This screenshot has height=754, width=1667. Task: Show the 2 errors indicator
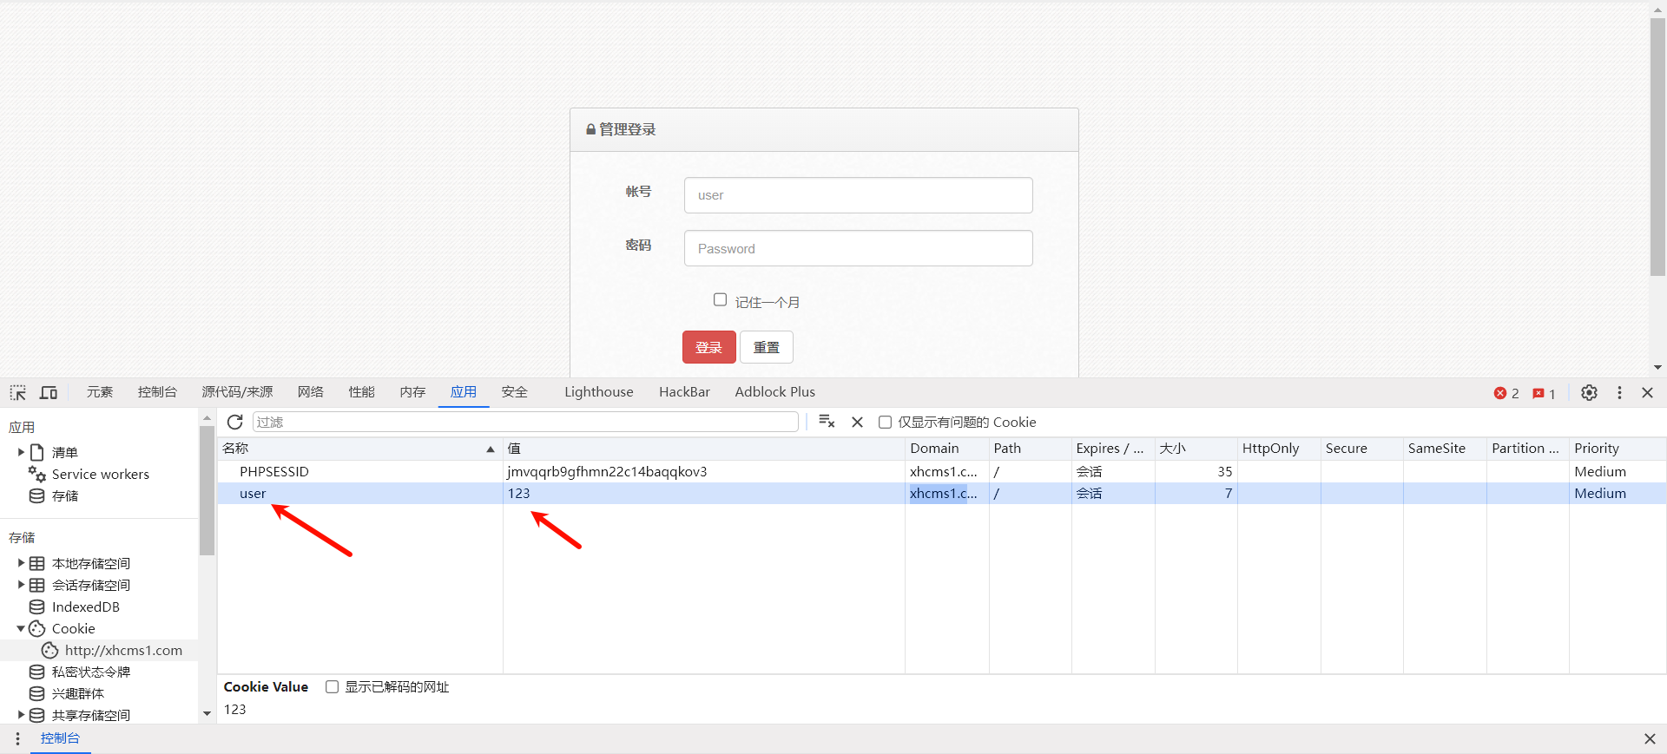tap(1506, 393)
